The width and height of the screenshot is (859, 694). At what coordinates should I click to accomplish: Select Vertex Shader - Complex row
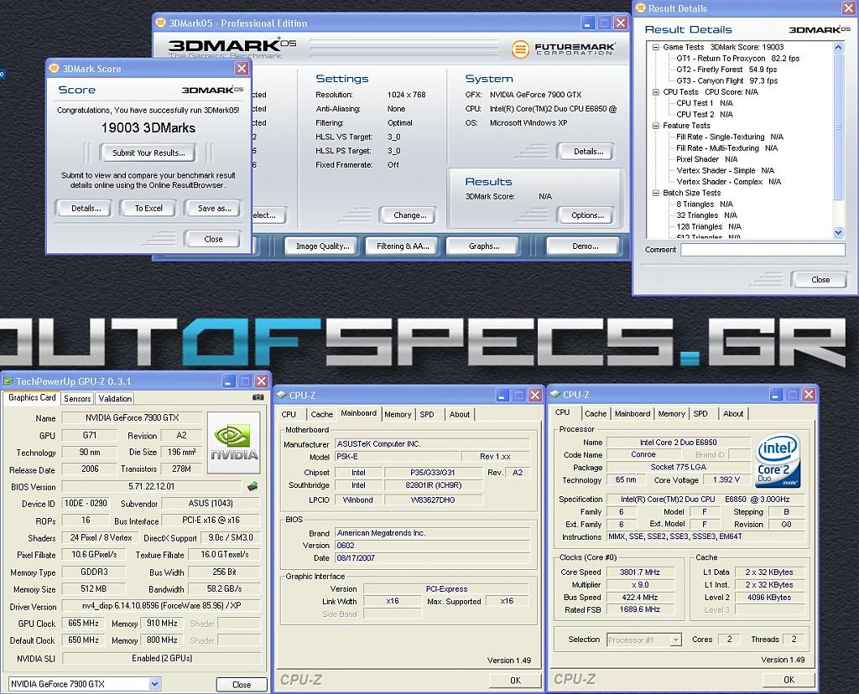[729, 182]
